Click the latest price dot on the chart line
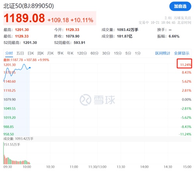Screen dimensions: 195x171 coord(30,68)
